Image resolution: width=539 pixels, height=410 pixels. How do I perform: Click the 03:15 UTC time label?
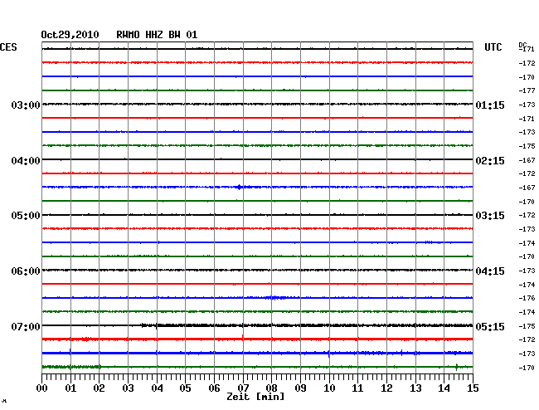490,216
